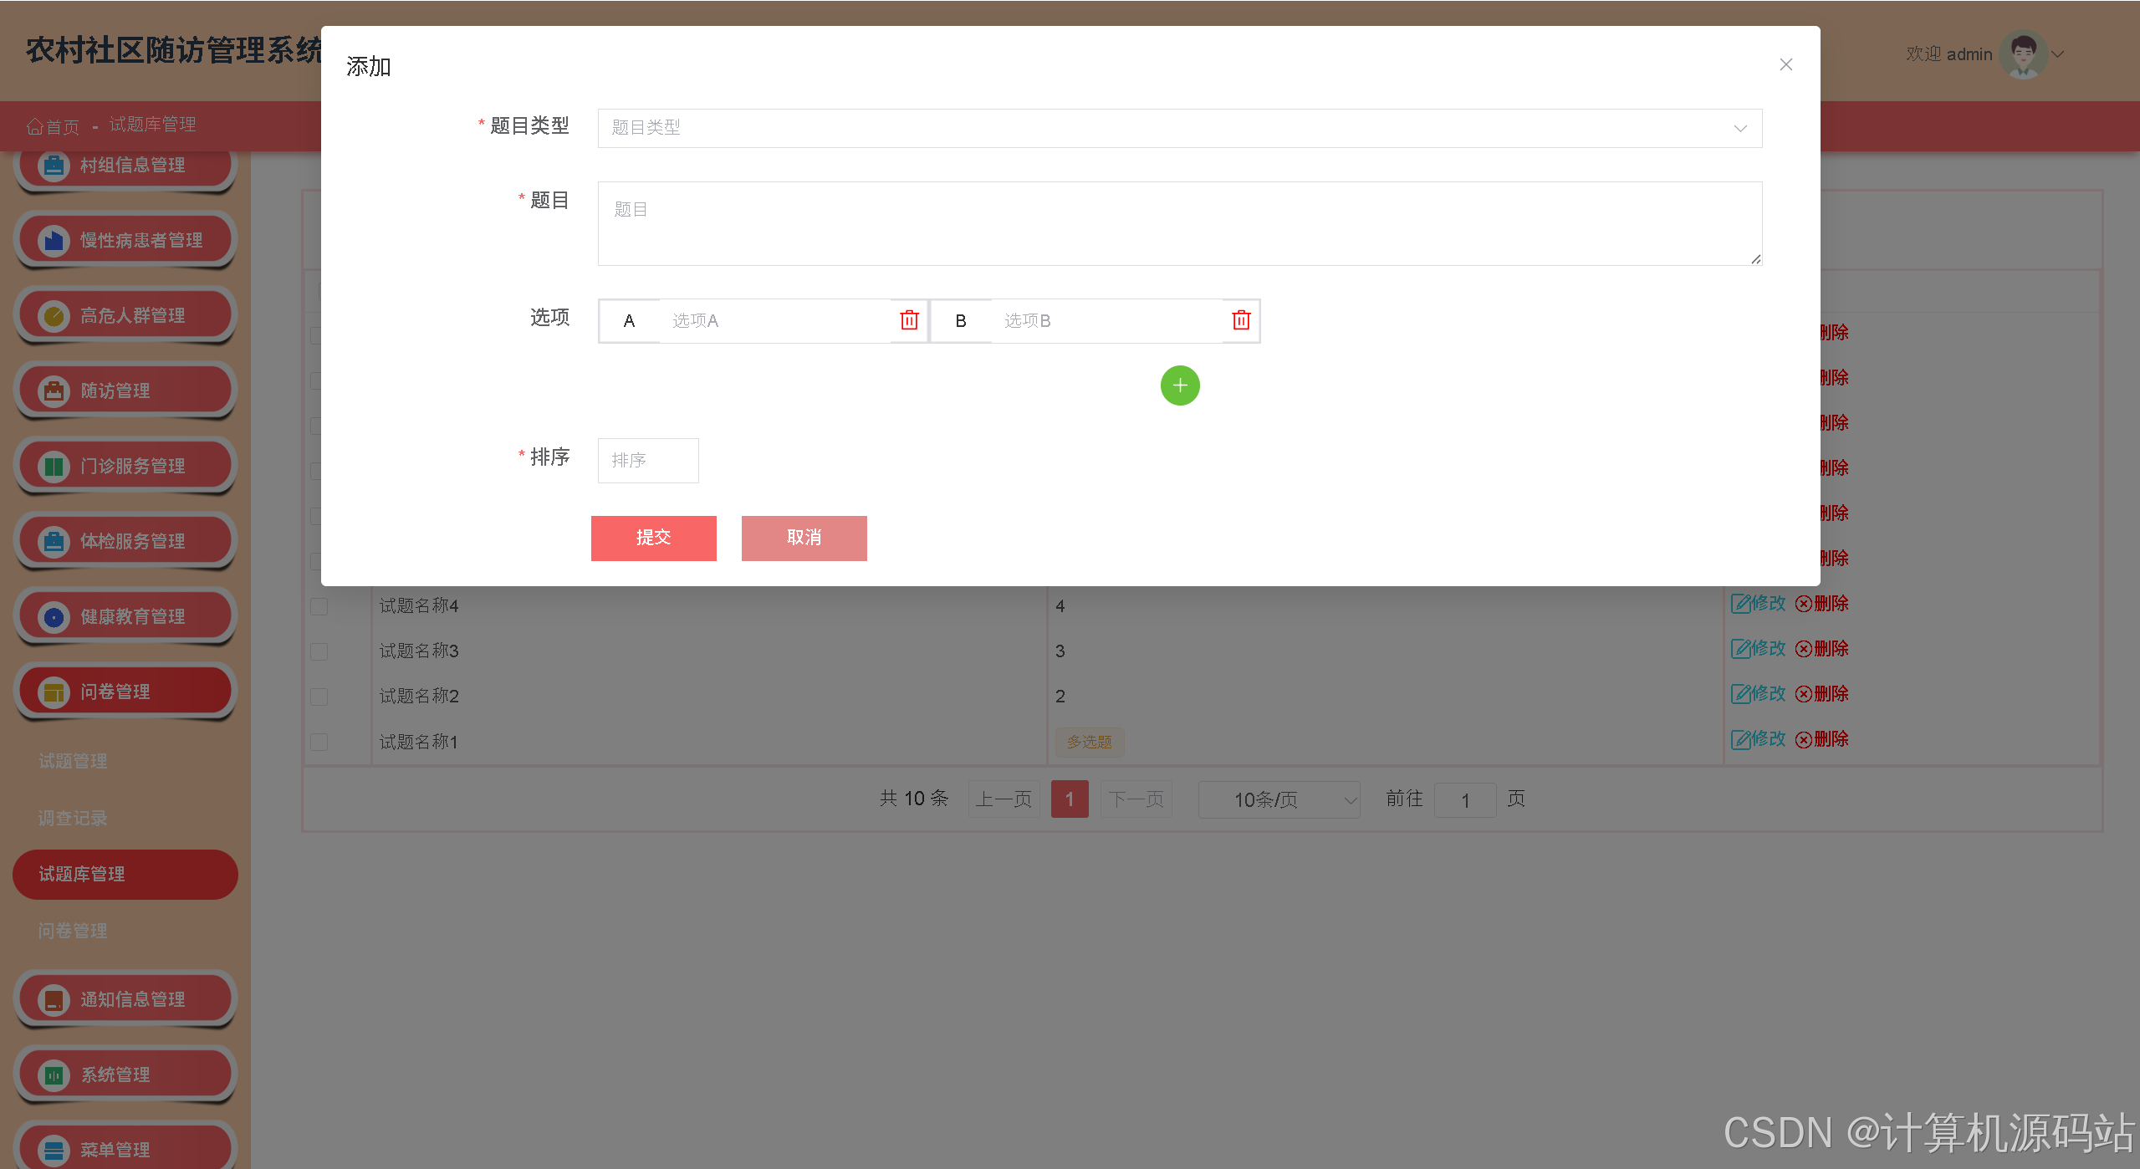Click the admin avatar picture
Viewport: 2140px width, 1169px height.
2023,54
